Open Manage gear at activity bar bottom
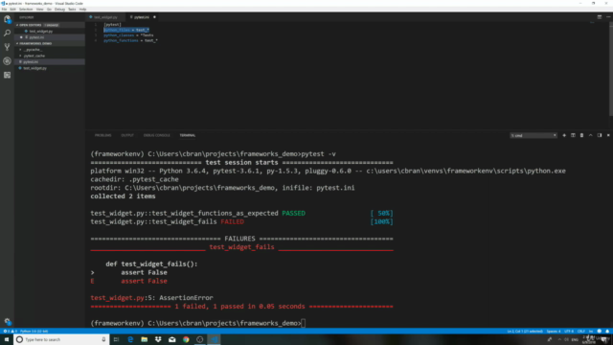 7,321
